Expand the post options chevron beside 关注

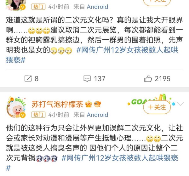pos(180,104)
